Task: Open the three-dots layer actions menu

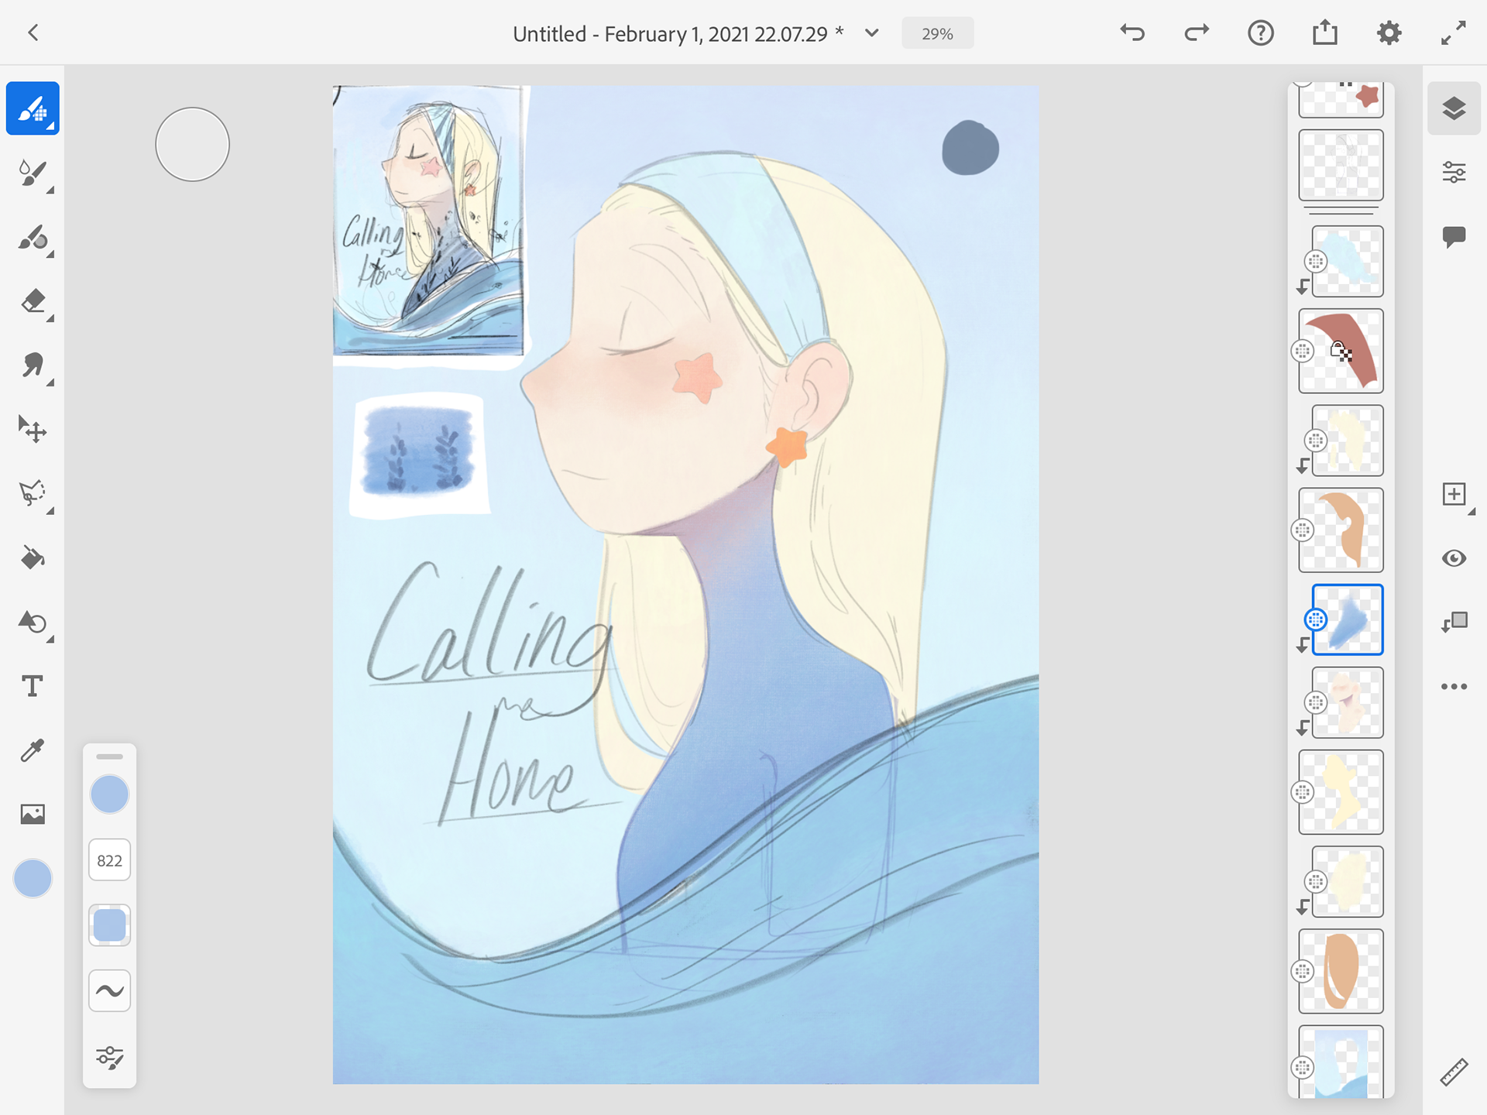Action: pyautogui.click(x=1454, y=687)
